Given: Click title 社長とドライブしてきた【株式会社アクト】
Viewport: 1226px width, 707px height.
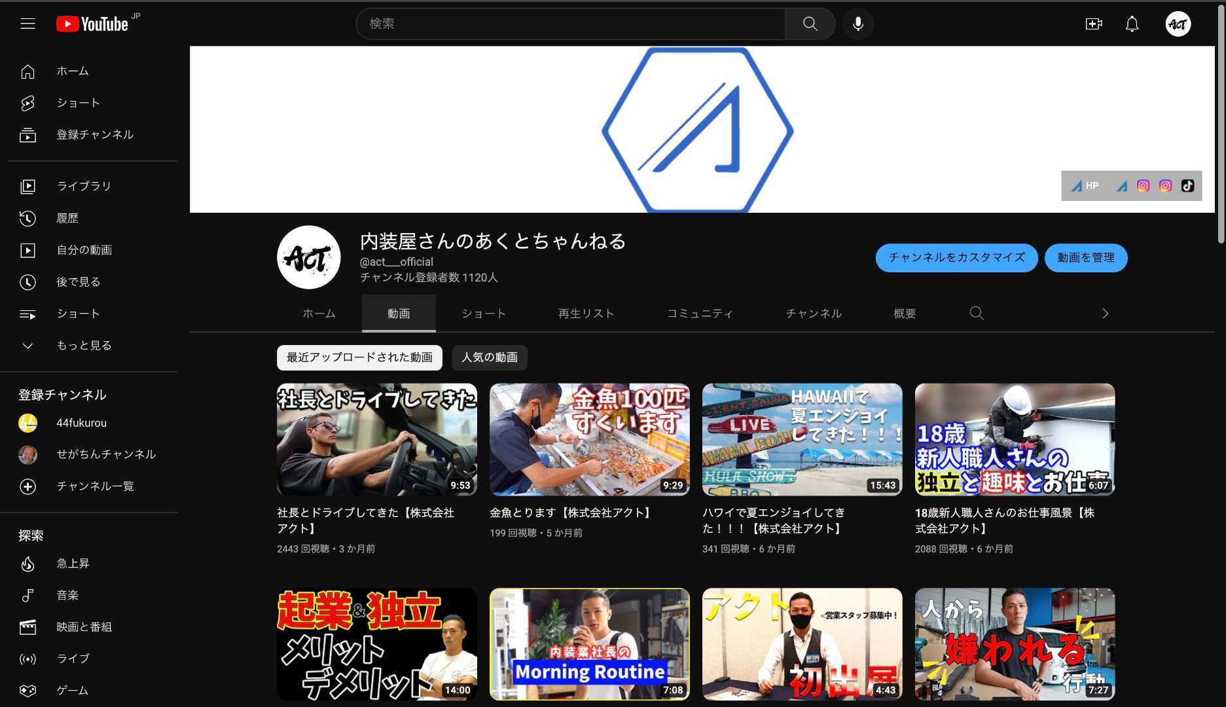Looking at the screenshot, I should (365, 520).
